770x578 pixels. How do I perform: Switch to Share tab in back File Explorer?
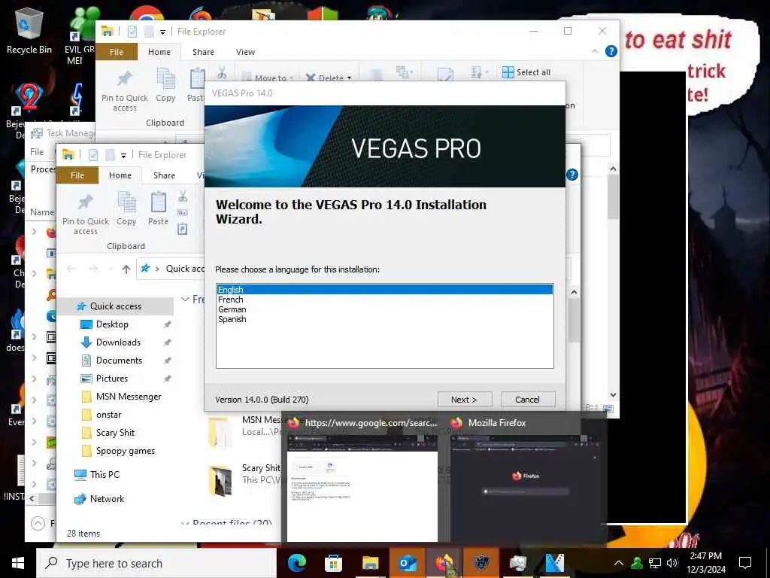[203, 52]
